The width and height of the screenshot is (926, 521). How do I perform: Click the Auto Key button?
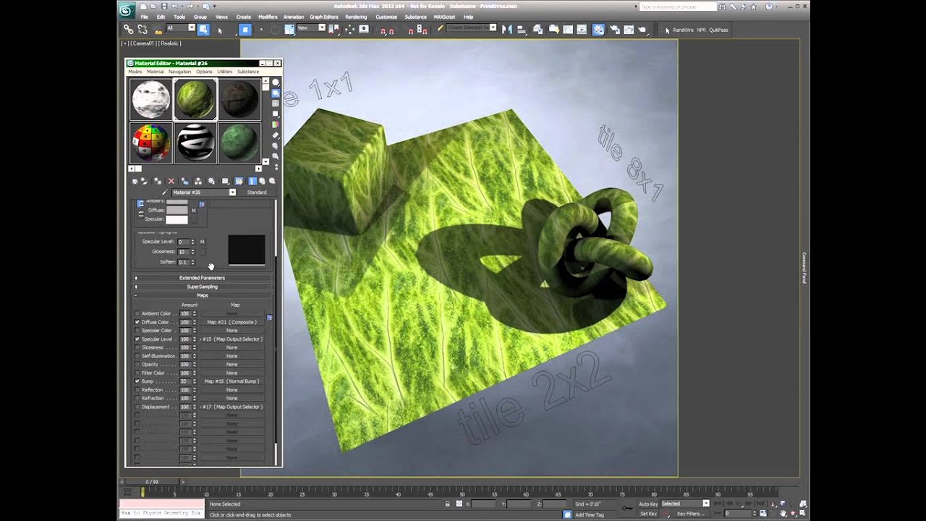coord(648,504)
